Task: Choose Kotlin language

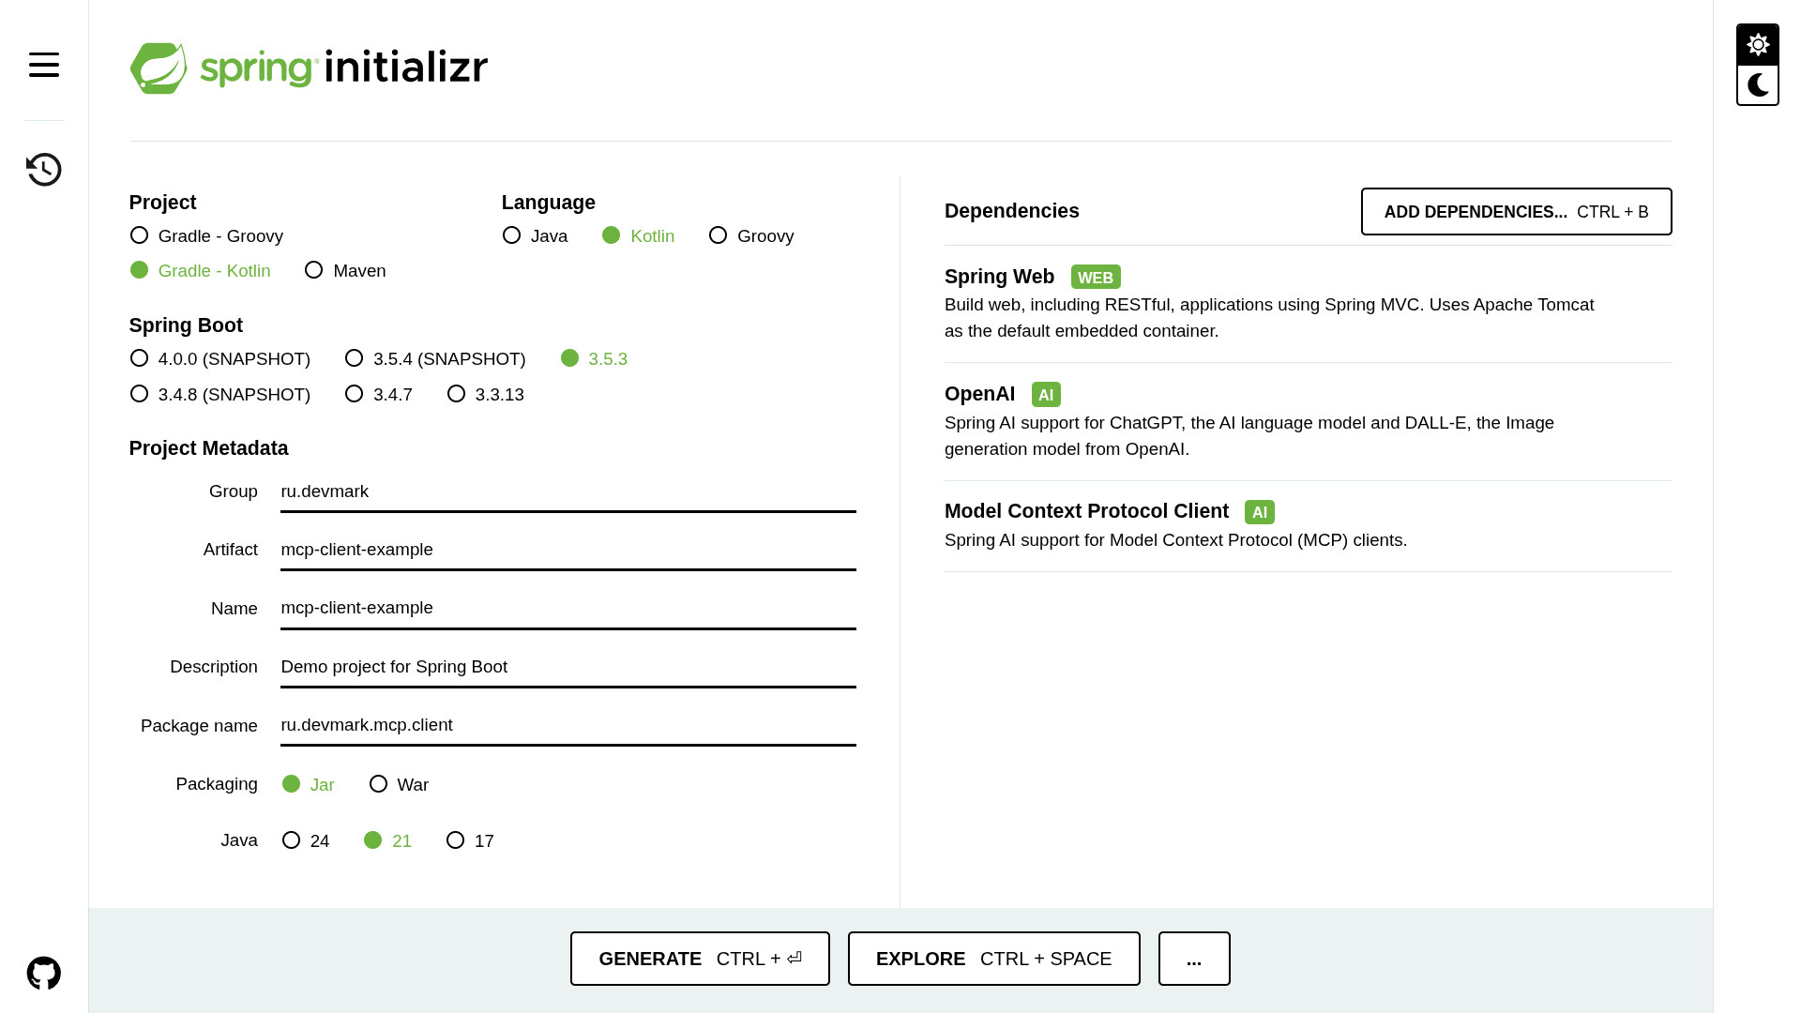Action: (638, 236)
